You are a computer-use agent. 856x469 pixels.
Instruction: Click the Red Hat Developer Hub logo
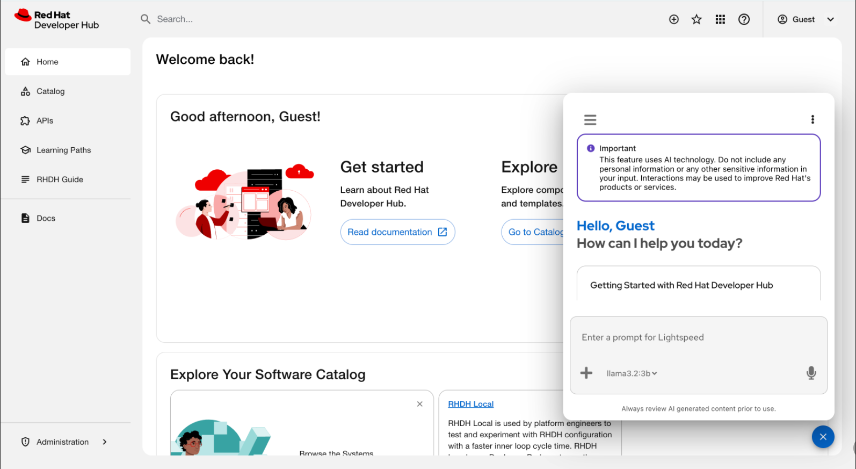(56, 20)
